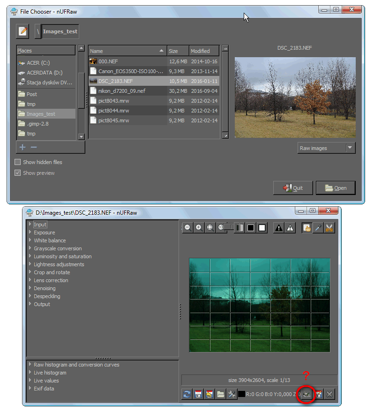Click the wrench and screwdriver options icon
374x412 pixels.
[232, 394]
